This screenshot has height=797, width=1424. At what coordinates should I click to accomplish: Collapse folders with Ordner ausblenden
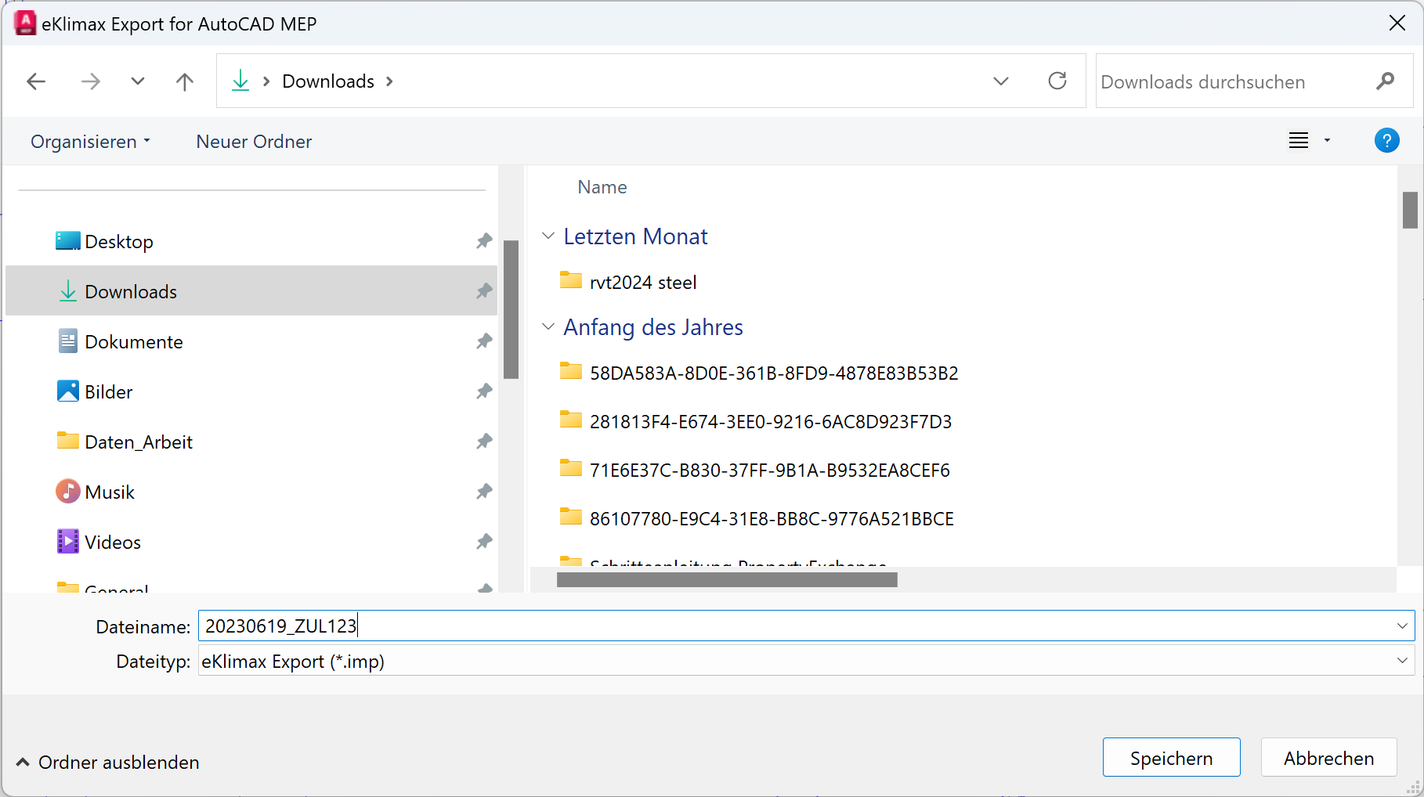[x=108, y=762]
